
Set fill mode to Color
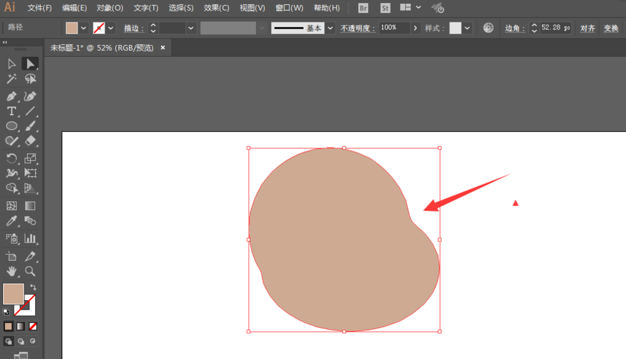tap(9, 326)
